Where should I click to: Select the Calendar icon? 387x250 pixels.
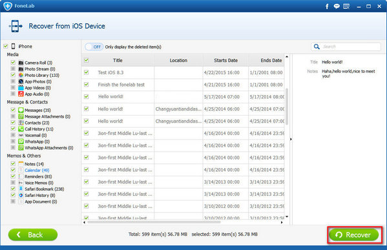coord(21,170)
